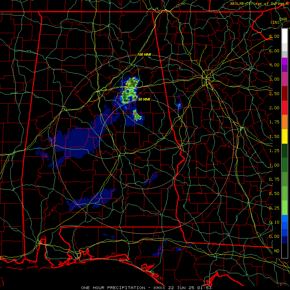Click the DHA product label
The height and width of the screenshot is (290, 290).
tap(283, 19)
